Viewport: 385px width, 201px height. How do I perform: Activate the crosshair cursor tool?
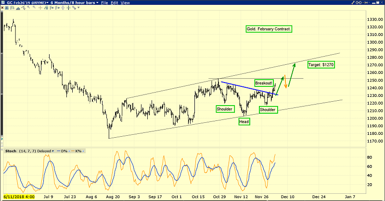click(40, 8)
